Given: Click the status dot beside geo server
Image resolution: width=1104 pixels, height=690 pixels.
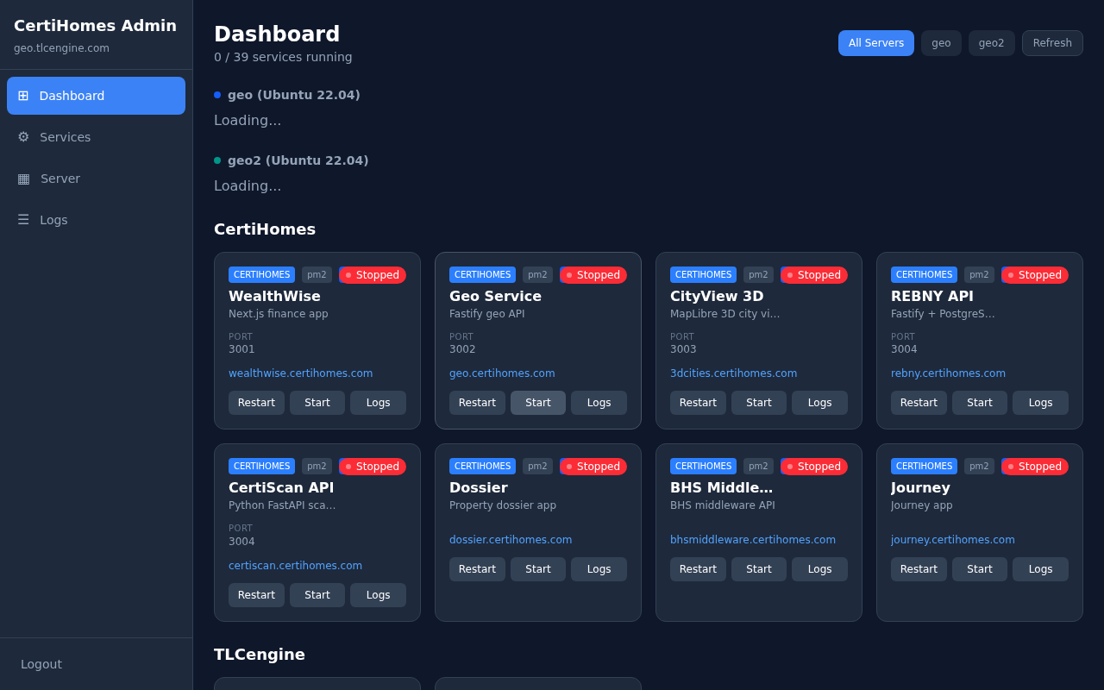Looking at the screenshot, I should tap(216, 95).
